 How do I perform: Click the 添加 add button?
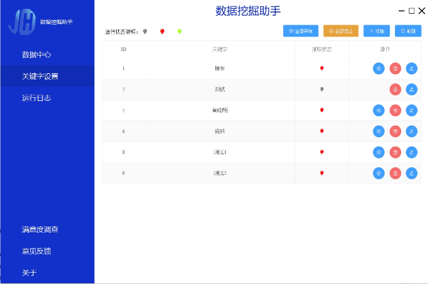tap(377, 31)
